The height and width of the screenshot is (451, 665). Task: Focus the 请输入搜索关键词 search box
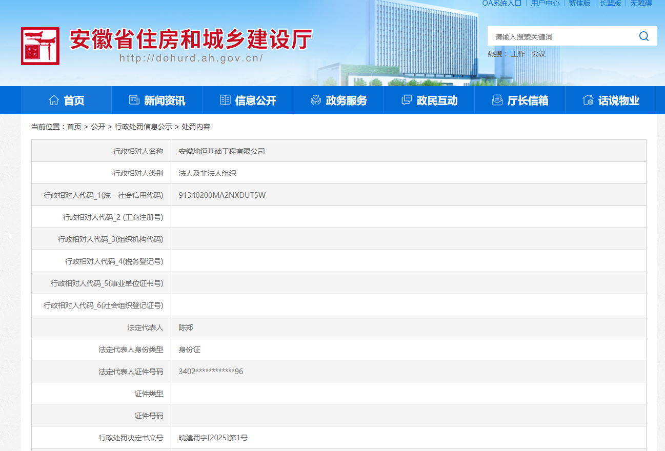click(561, 37)
